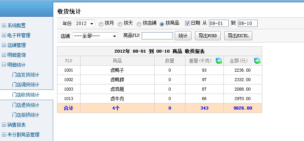Uncheck the 日期 checkbox
The image size is (304, 141).
click(x=187, y=23)
